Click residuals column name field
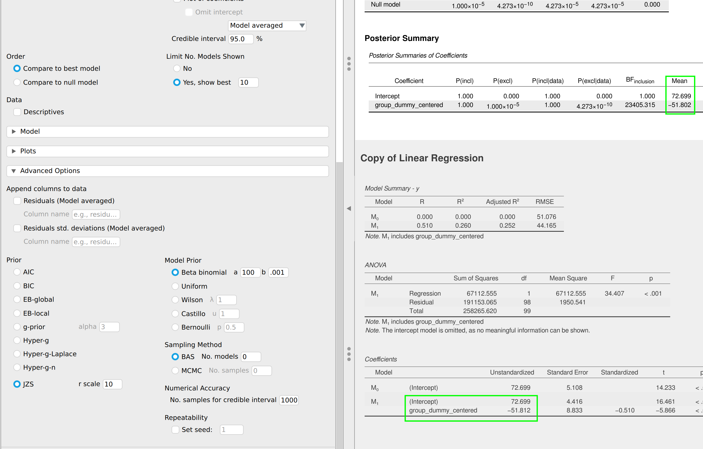703x449 pixels. 96,215
